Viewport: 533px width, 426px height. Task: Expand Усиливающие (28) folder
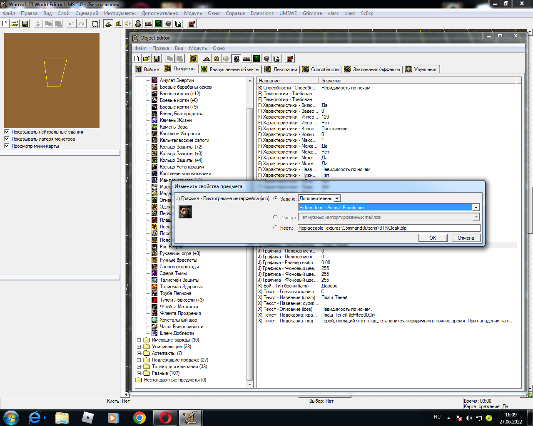click(x=139, y=347)
